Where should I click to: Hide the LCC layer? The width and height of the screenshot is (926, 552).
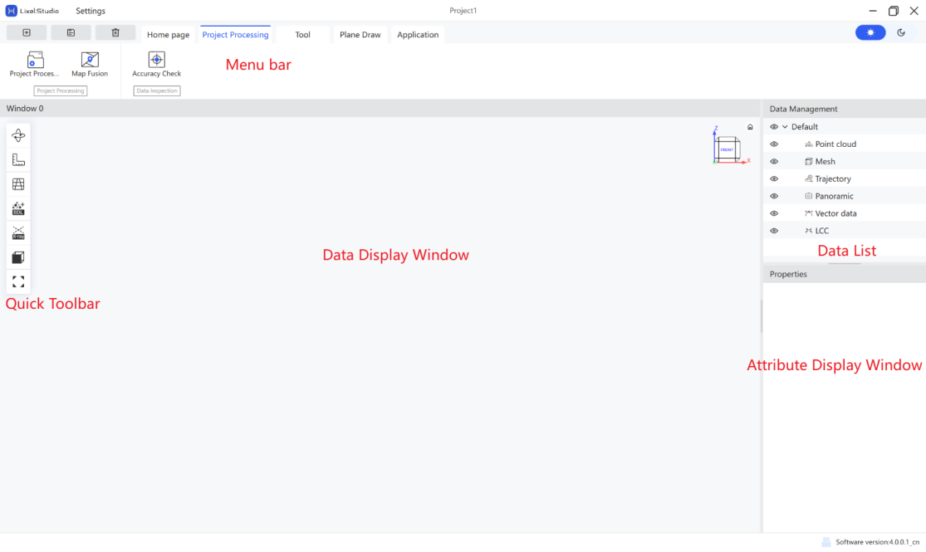[774, 231]
